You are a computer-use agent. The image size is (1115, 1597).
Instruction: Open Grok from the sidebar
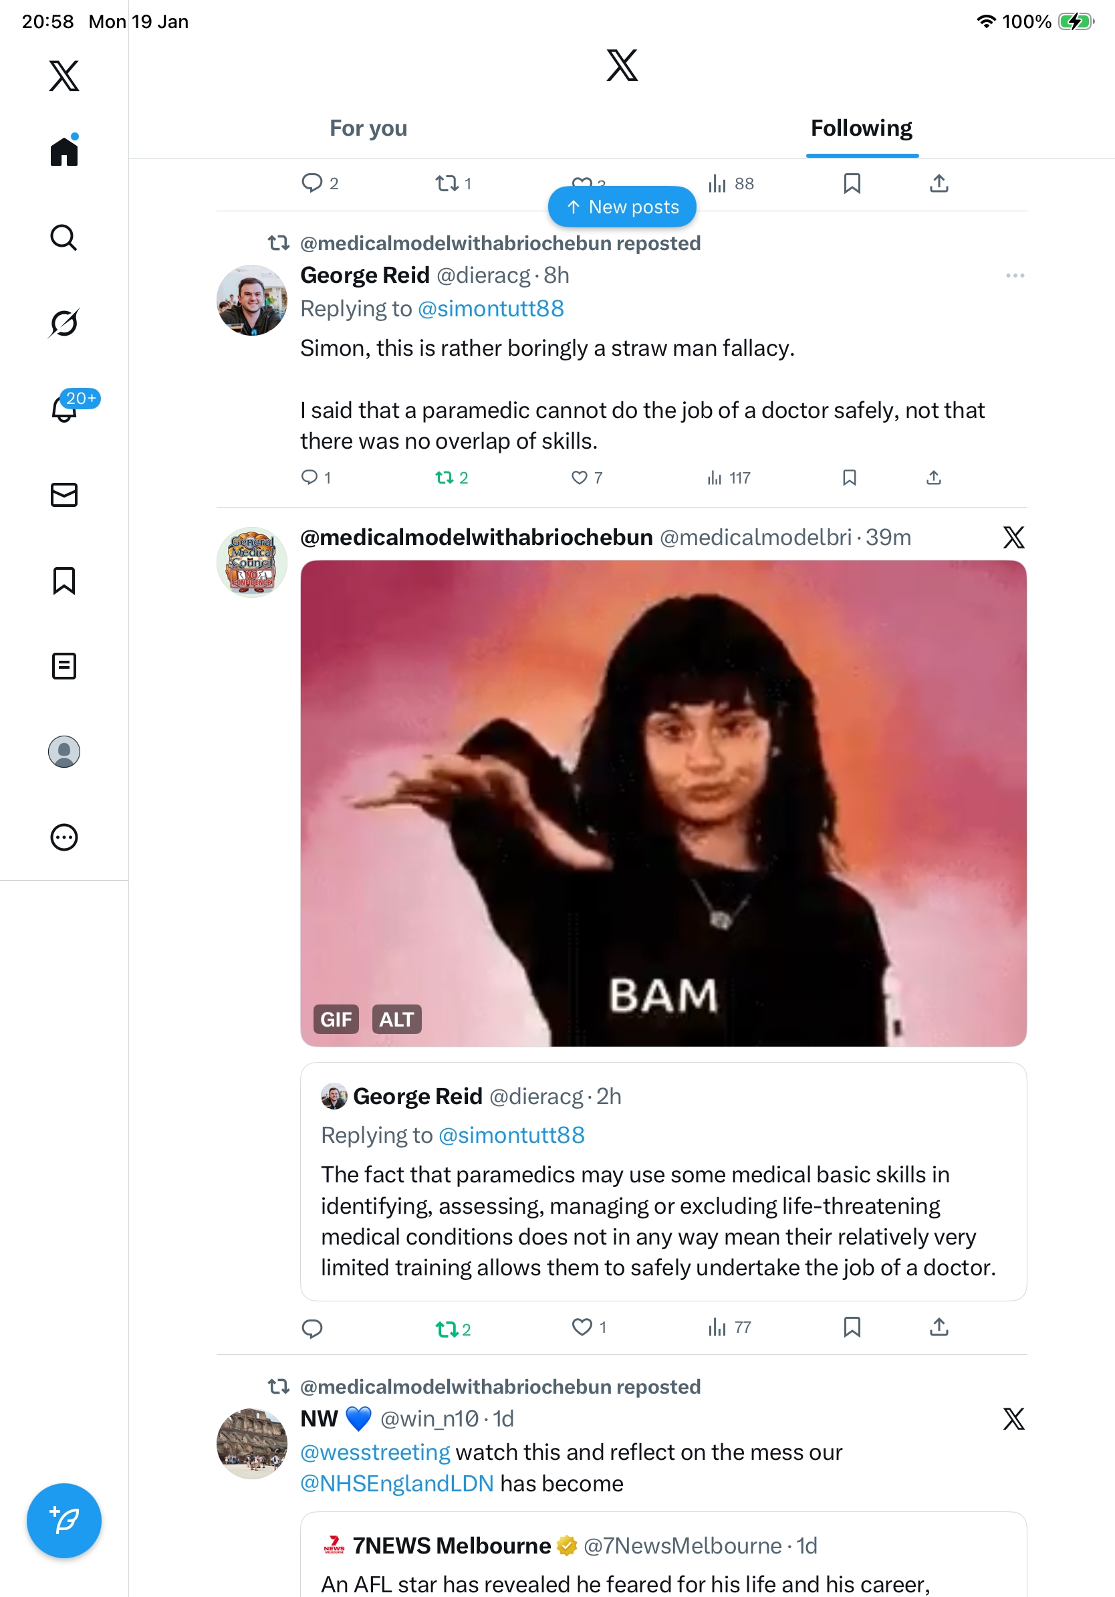click(64, 323)
